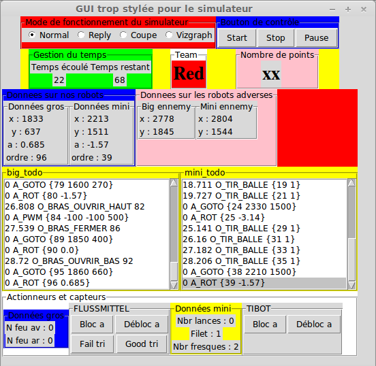Minimize the simulator window

pyautogui.click(x=332, y=10)
